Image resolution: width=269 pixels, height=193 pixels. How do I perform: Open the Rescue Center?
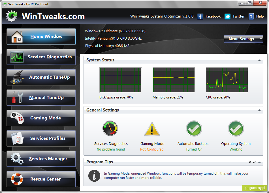pos(41,179)
